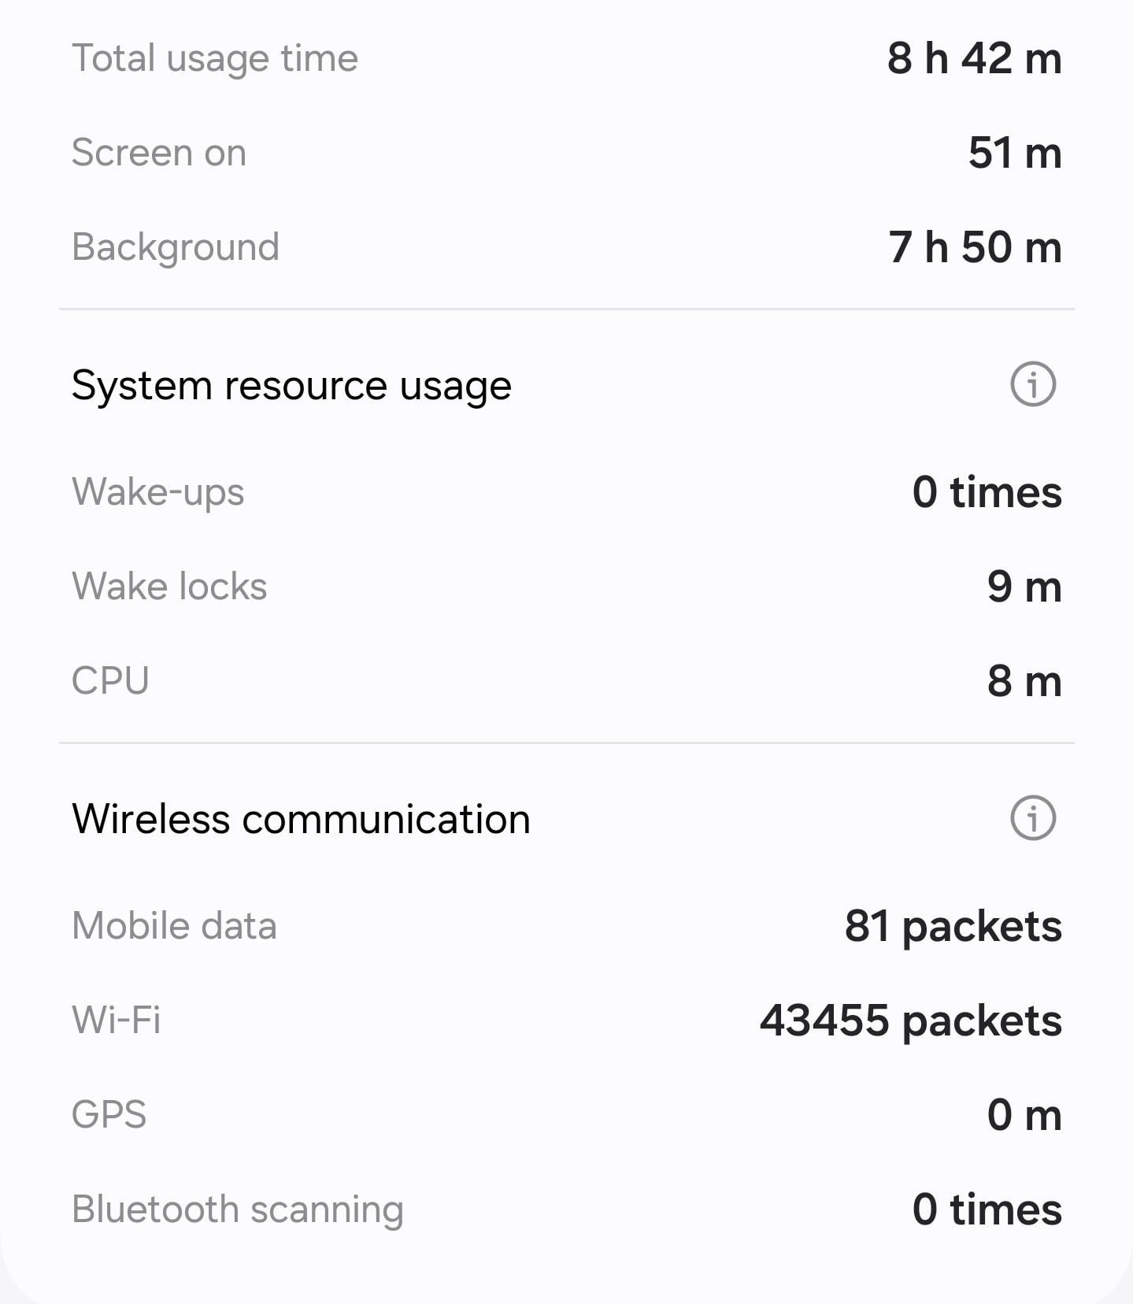This screenshot has height=1304, width=1133.
Task: Tap the Total usage time label
Action: pyautogui.click(x=215, y=58)
